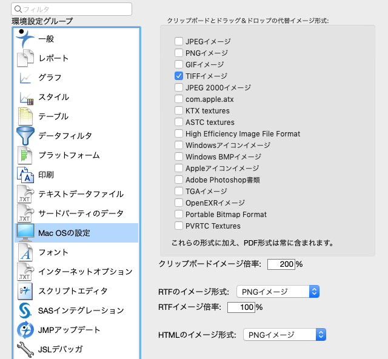Toggle PVRTC Textures checkbox
Viewport: 388px width, 359px height.
point(179,226)
